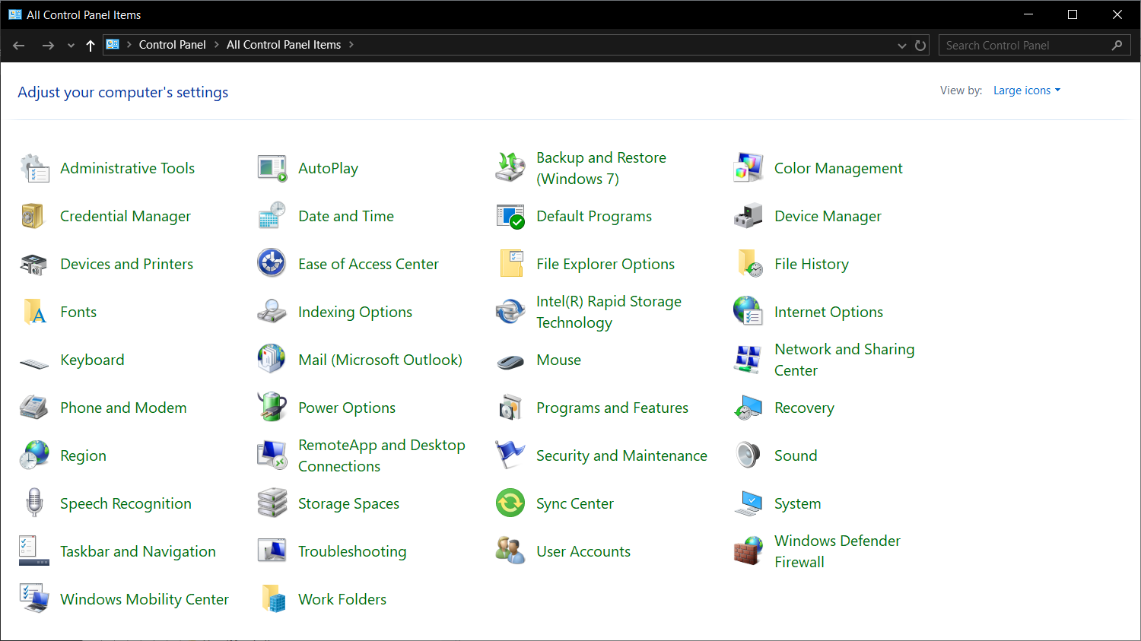The image size is (1141, 641).
Task: Open the System link
Action: pyautogui.click(x=798, y=503)
